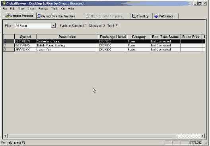This screenshot has width=210, height=146.
Task: Sort by Description column header
Action: [67, 37]
